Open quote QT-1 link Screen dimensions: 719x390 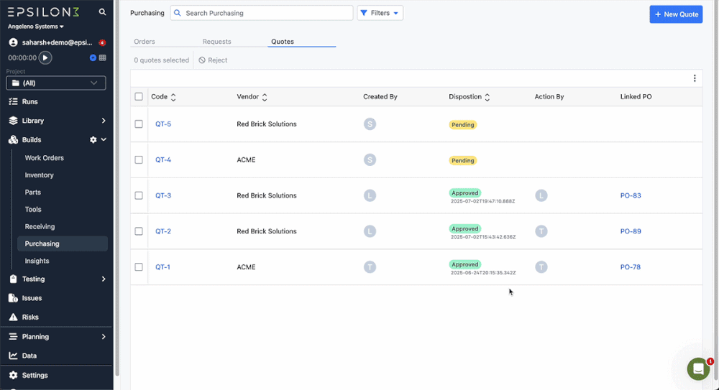pos(162,267)
